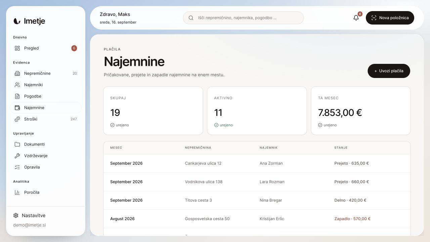Open Nastavitve settings link

(x=29, y=215)
